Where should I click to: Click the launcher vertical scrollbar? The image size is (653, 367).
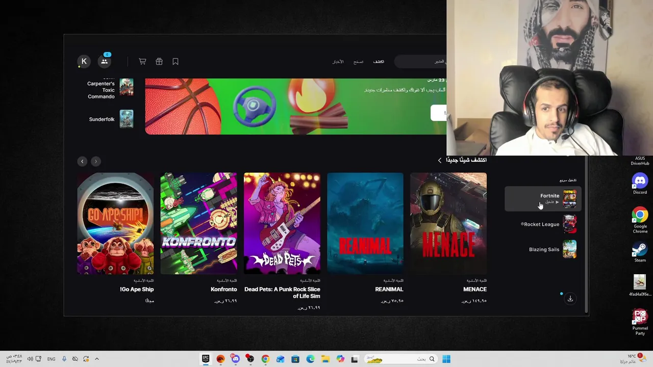pyautogui.click(x=586, y=234)
